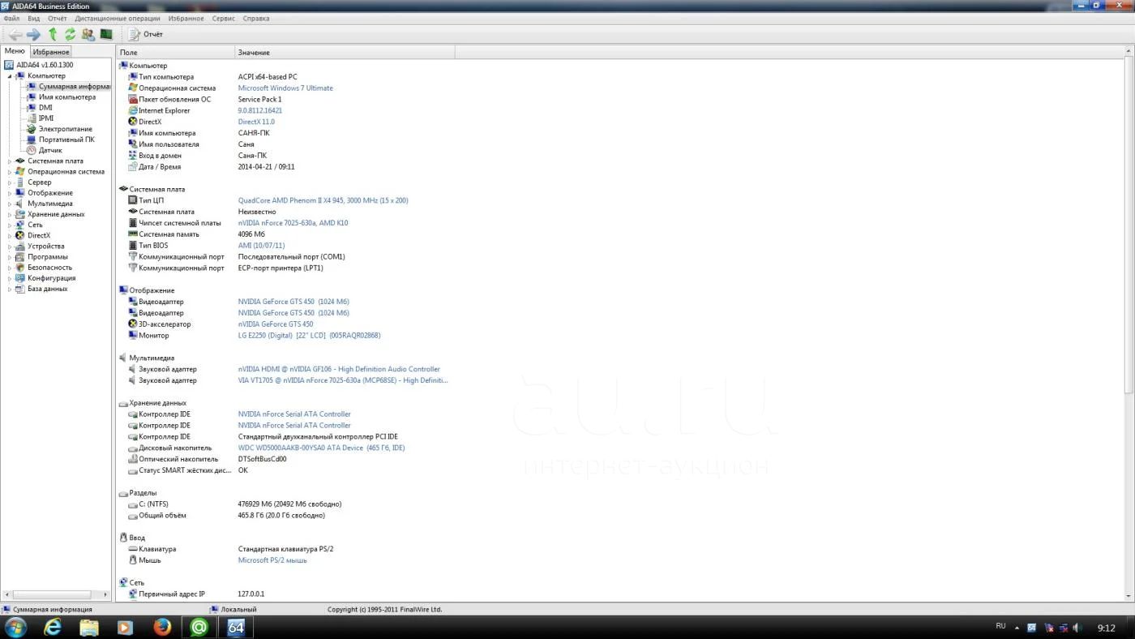Click the blue Forward arrow in toolbar

point(33,34)
